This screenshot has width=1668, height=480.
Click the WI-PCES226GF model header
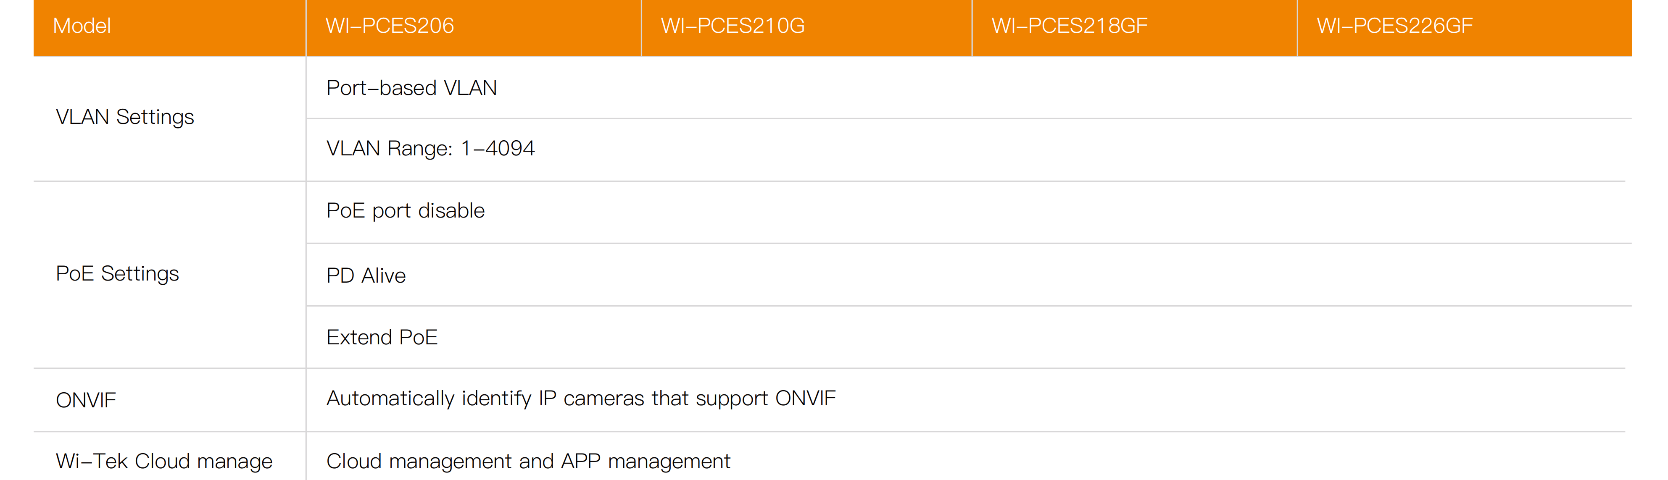tap(1394, 26)
